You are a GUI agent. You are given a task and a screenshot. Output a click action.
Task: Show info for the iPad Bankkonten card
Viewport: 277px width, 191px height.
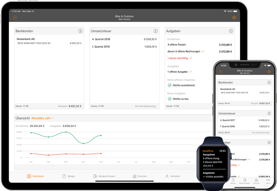click(x=80, y=31)
